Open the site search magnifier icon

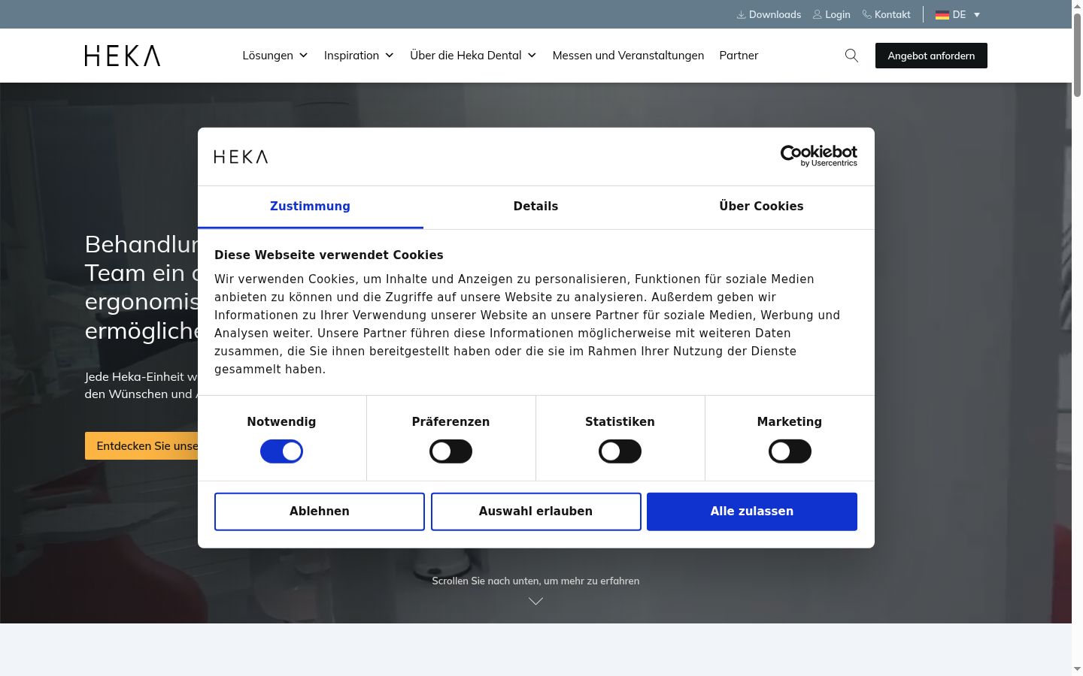(851, 56)
